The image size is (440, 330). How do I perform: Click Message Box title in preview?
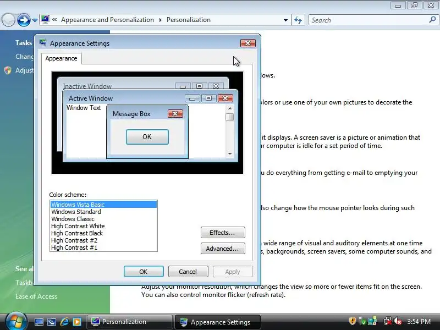pos(131,114)
